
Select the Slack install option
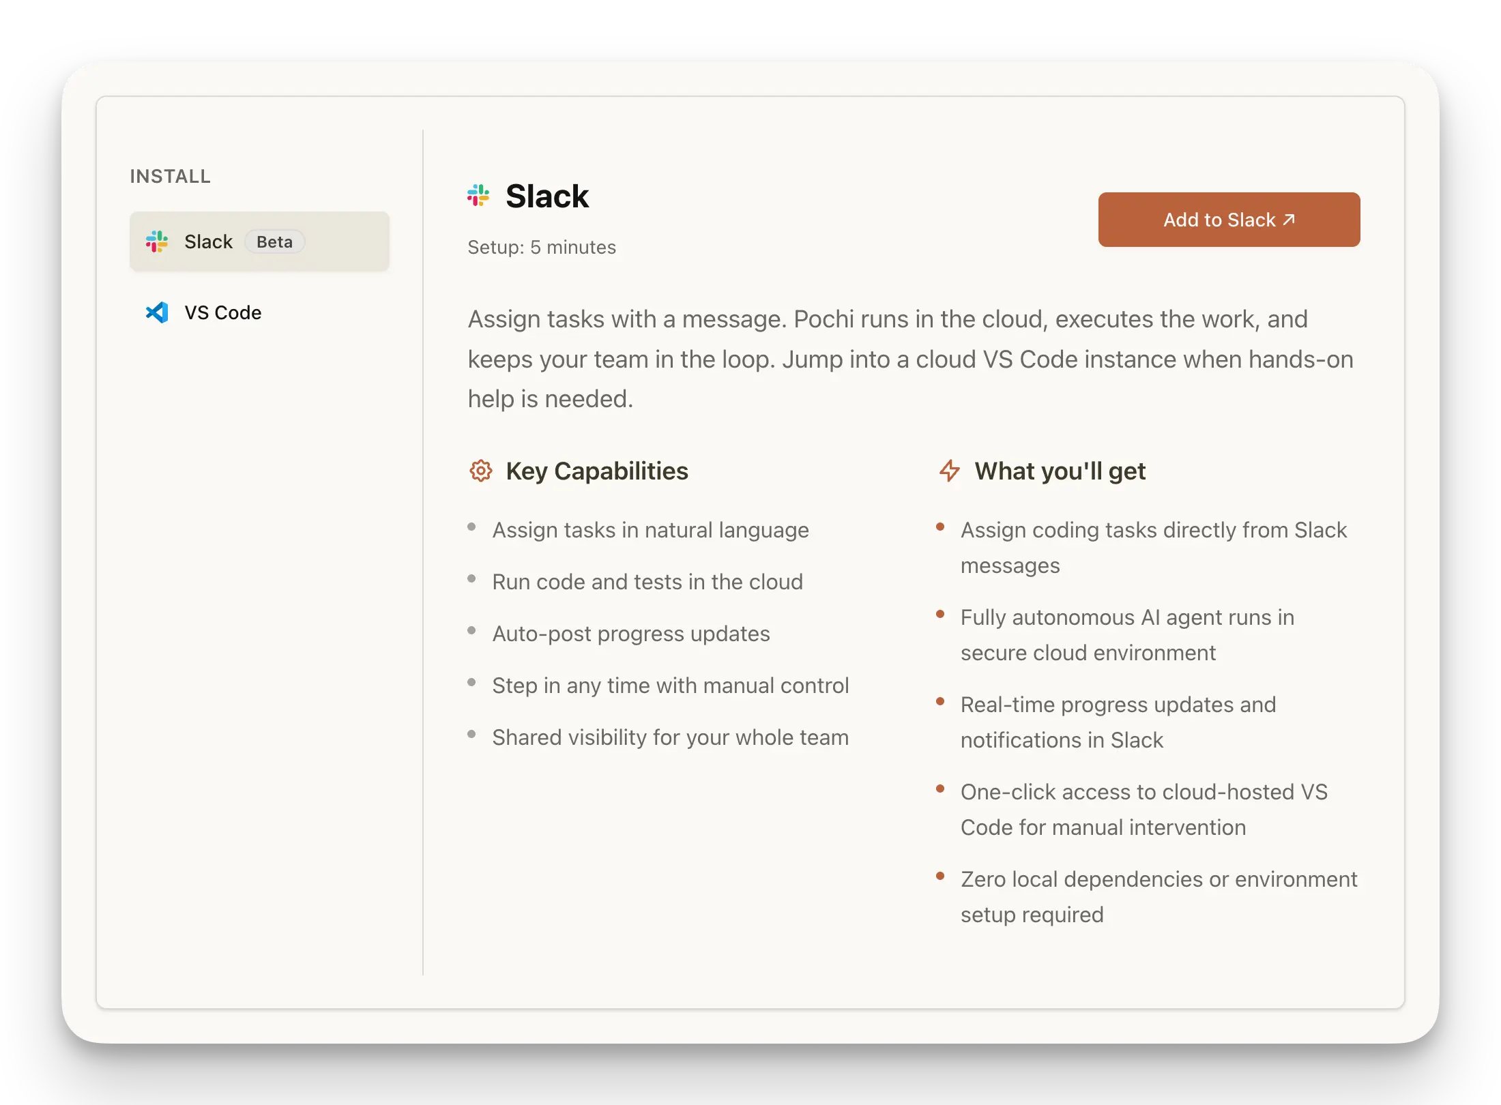point(259,241)
